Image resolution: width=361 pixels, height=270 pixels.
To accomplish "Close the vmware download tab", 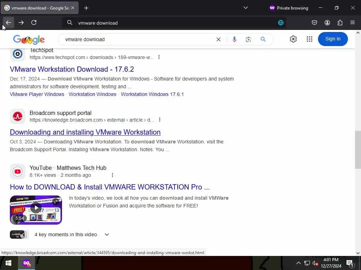I will click(73, 8).
